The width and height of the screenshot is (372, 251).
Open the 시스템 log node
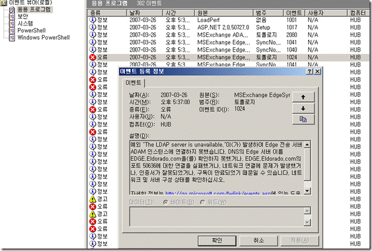(x=25, y=24)
